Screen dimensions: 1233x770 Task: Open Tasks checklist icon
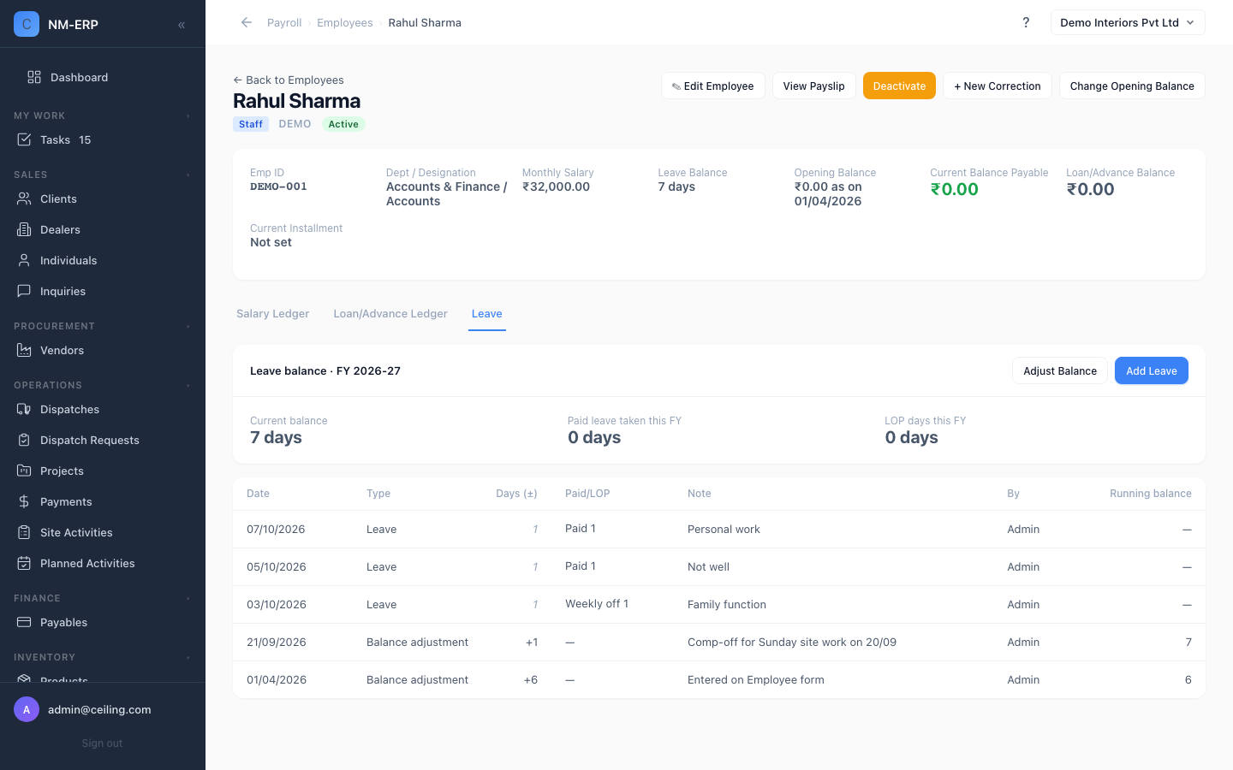click(24, 139)
